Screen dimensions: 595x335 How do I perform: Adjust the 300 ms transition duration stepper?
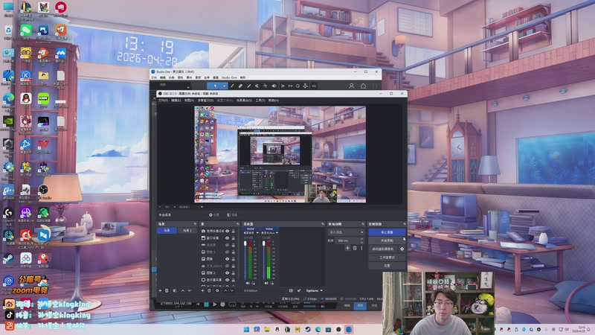[361, 240]
